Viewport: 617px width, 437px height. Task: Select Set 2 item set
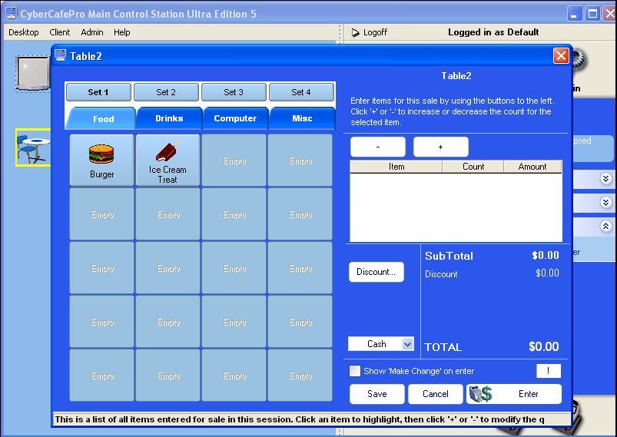166,92
